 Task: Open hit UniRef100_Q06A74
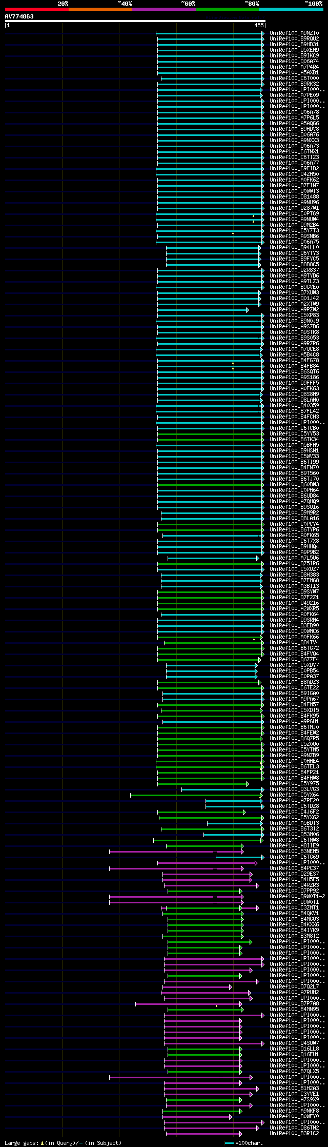point(294,62)
